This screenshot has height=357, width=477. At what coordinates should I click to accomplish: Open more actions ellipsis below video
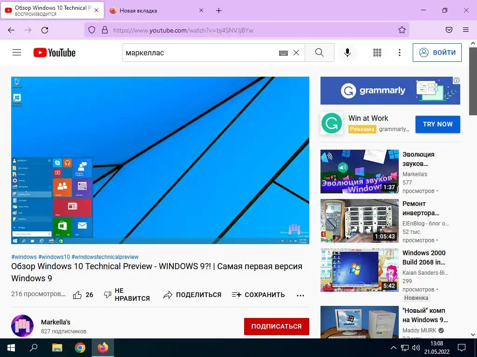tap(300, 295)
